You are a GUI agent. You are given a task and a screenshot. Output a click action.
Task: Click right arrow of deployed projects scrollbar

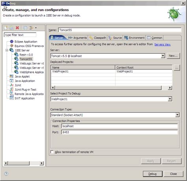pos(170,88)
